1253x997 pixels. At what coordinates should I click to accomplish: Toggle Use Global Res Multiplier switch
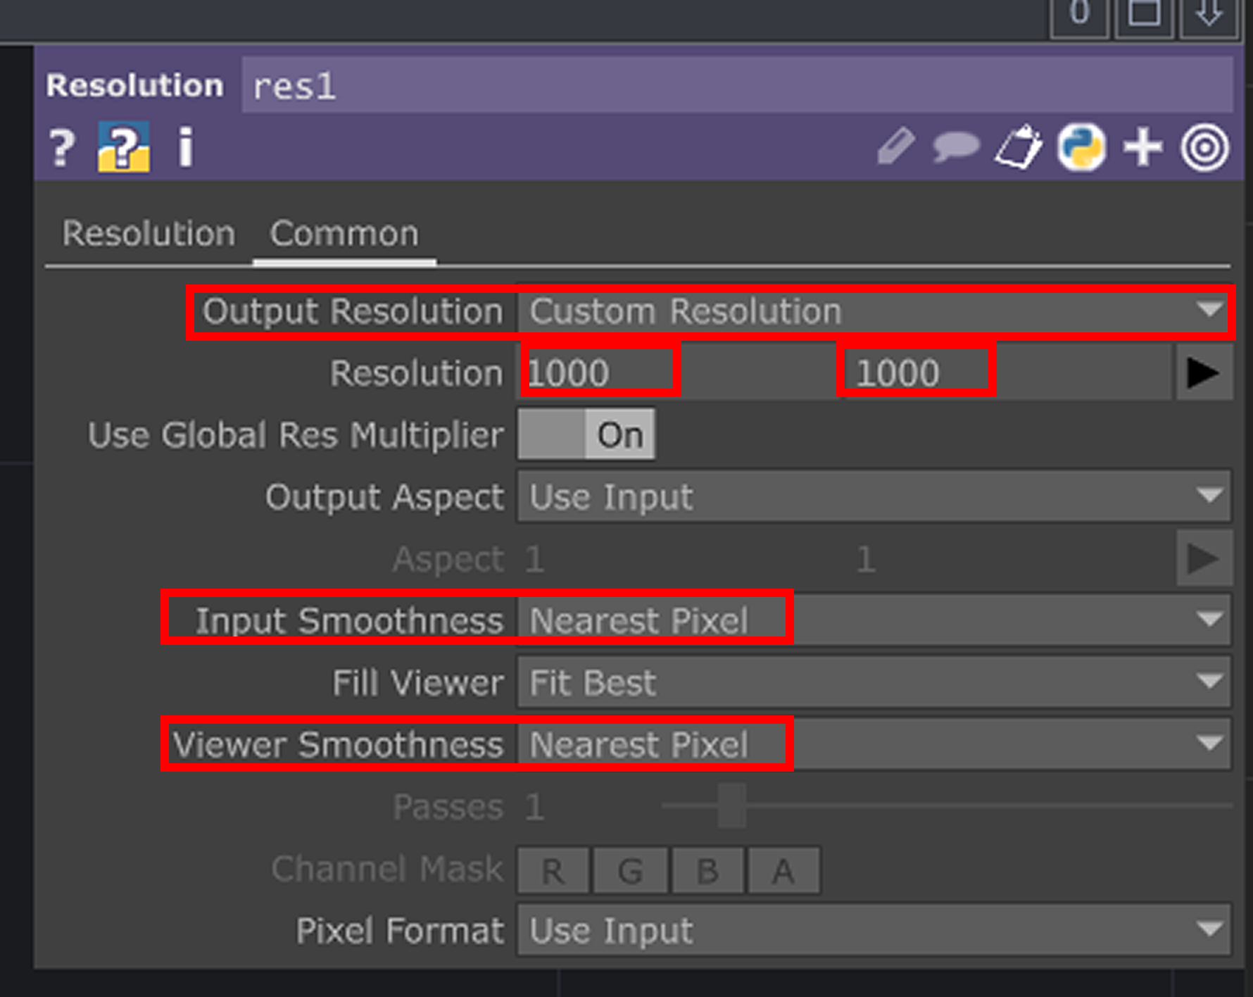tap(586, 435)
